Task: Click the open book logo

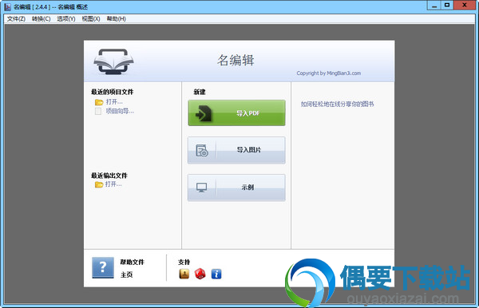Action: [113, 62]
